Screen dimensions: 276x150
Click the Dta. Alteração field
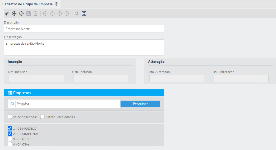click(177, 78)
